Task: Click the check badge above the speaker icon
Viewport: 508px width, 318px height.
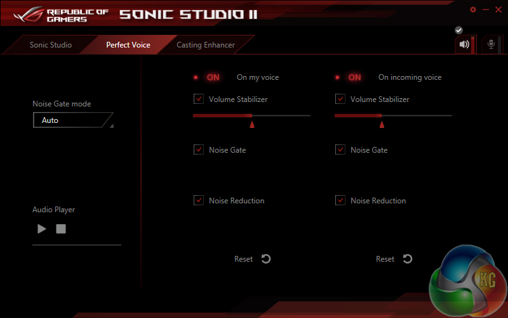Action: [458, 30]
